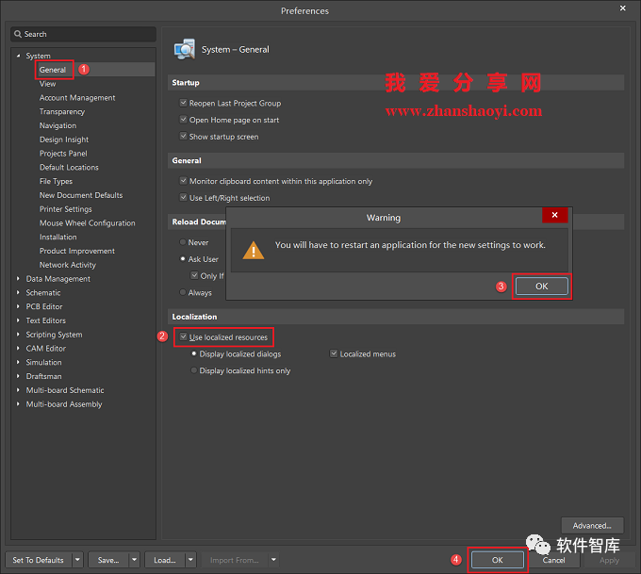
Task: Expand Draftsman tree node
Action: [18, 376]
